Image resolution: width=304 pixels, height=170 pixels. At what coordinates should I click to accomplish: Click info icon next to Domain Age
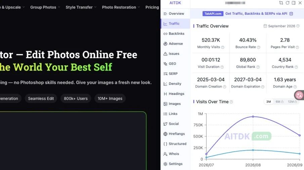(x=295, y=87)
